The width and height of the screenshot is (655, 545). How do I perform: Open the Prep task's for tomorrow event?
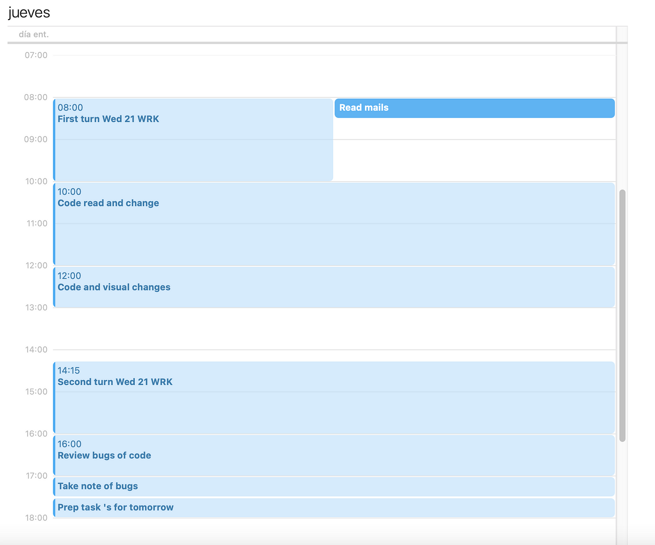click(334, 508)
